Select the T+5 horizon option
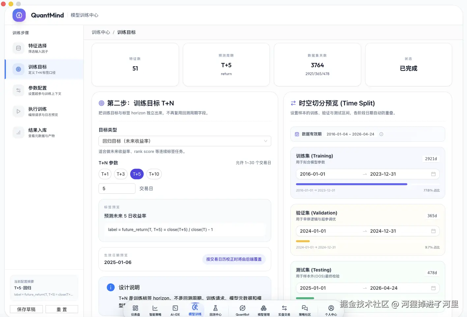The image size is (467, 317). pyautogui.click(x=137, y=174)
